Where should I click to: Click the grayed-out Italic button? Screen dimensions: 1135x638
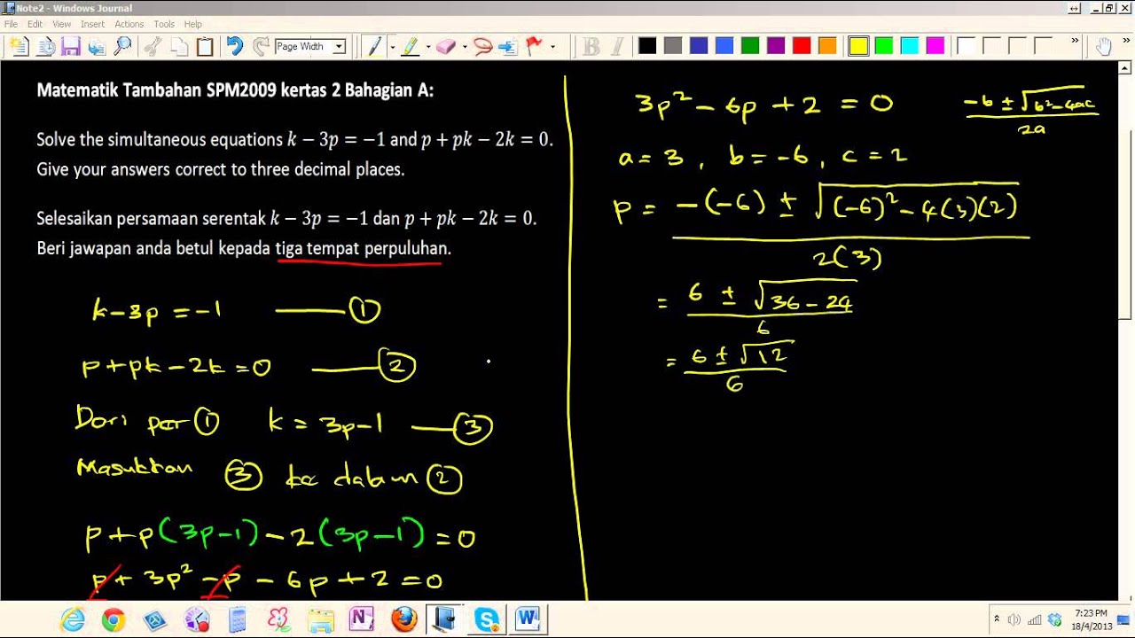click(x=617, y=47)
